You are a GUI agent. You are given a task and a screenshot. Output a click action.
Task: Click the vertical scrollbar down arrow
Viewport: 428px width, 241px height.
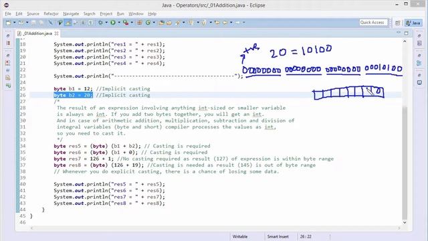point(405,222)
